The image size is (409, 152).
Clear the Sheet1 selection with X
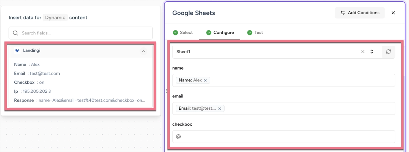click(x=363, y=52)
